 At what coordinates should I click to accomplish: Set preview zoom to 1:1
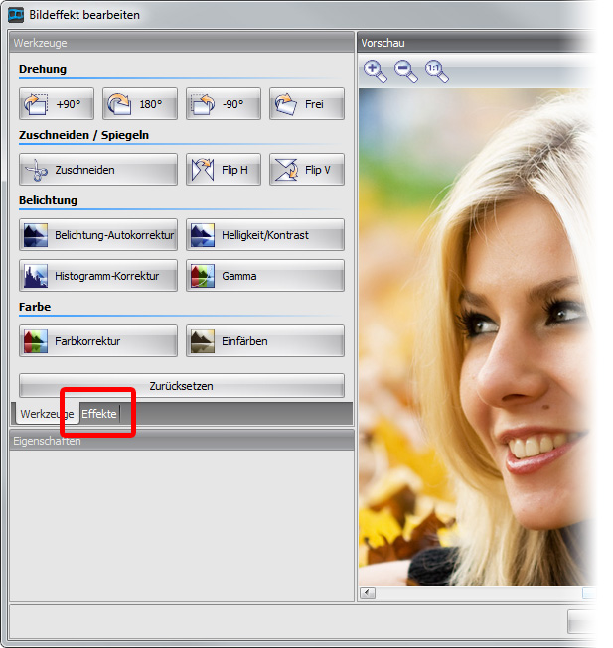[x=436, y=70]
